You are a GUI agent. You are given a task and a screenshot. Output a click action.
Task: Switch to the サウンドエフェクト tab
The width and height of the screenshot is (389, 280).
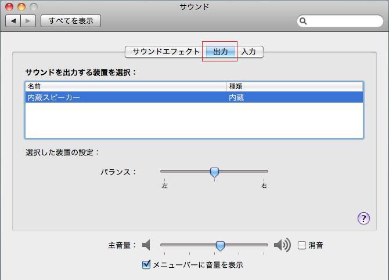(166, 52)
